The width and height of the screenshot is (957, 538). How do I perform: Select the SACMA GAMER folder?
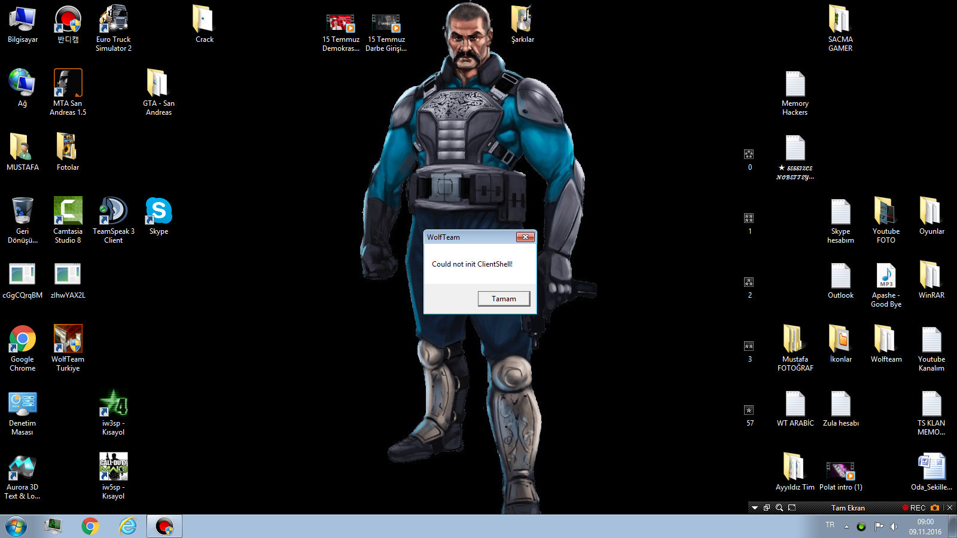[x=840, y=28]
